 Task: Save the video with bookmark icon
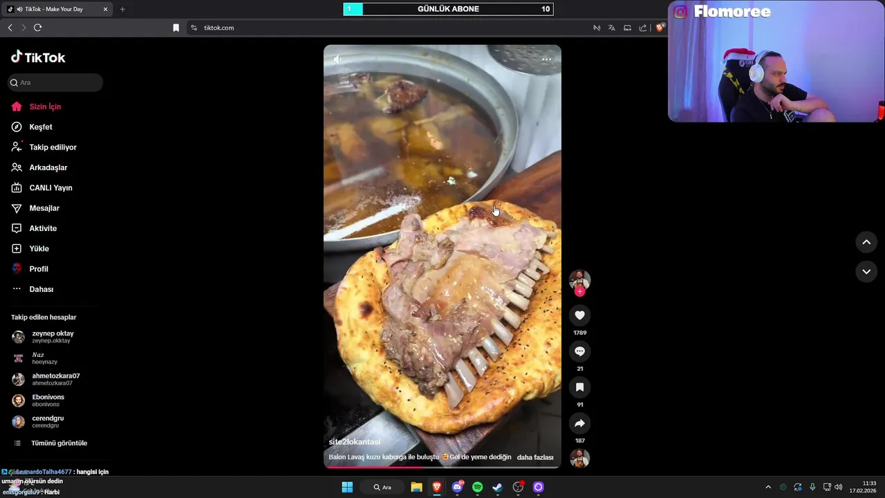pos(579,387)
